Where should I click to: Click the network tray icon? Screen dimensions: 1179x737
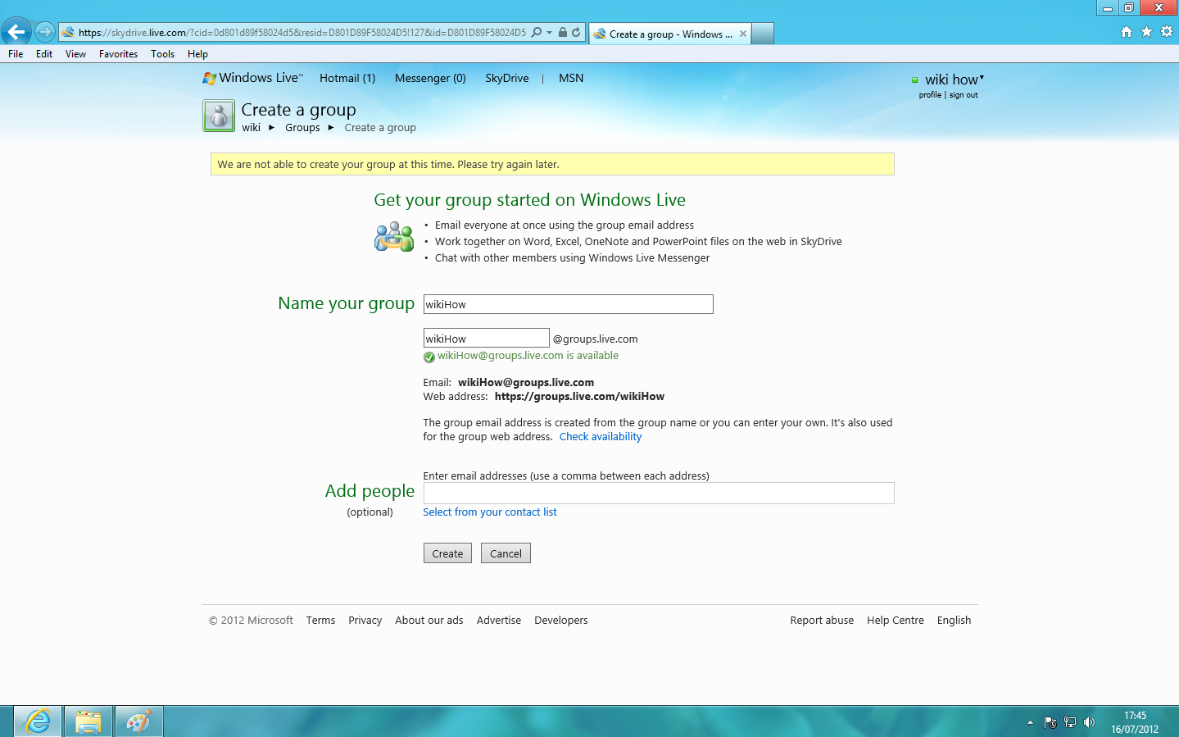pyautogui.click(x=1070, y=722)
